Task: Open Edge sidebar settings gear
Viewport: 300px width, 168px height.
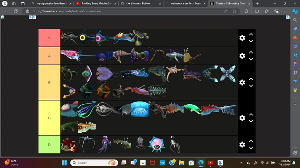Action: [x=295, y=153]
